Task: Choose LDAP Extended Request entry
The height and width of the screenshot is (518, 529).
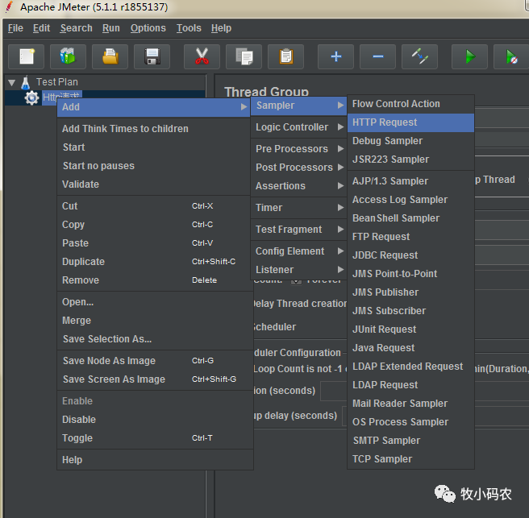Action: click(x=410, y=367)
